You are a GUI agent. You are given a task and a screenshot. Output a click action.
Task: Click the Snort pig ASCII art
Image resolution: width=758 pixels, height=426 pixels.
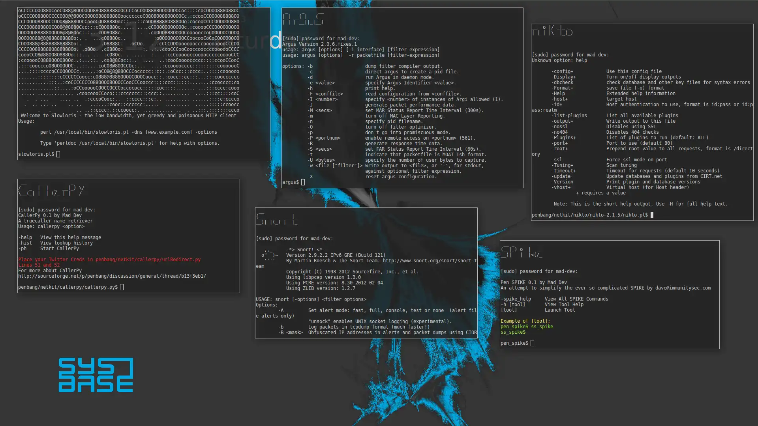click(269, 255)
